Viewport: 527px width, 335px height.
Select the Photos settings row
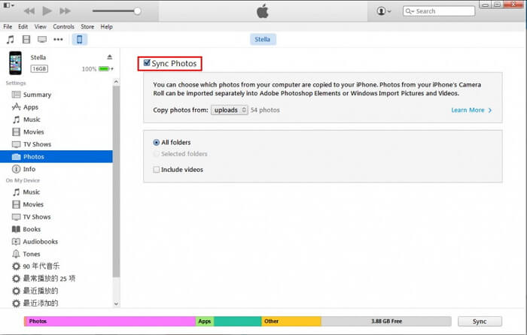pyautogui.click(x=56, y=156)
